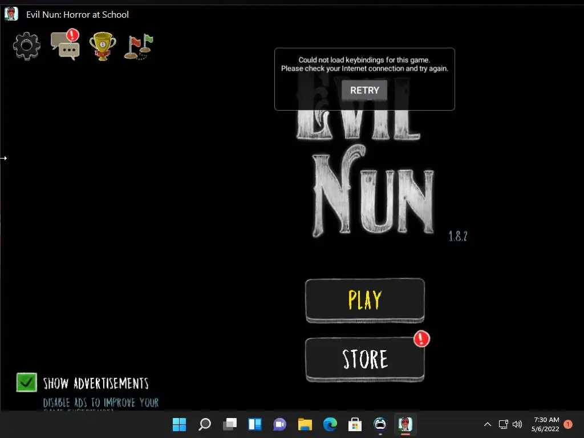Screen dimensions: 584x438
Task: Open the network status tray icon
Action: 503,424
